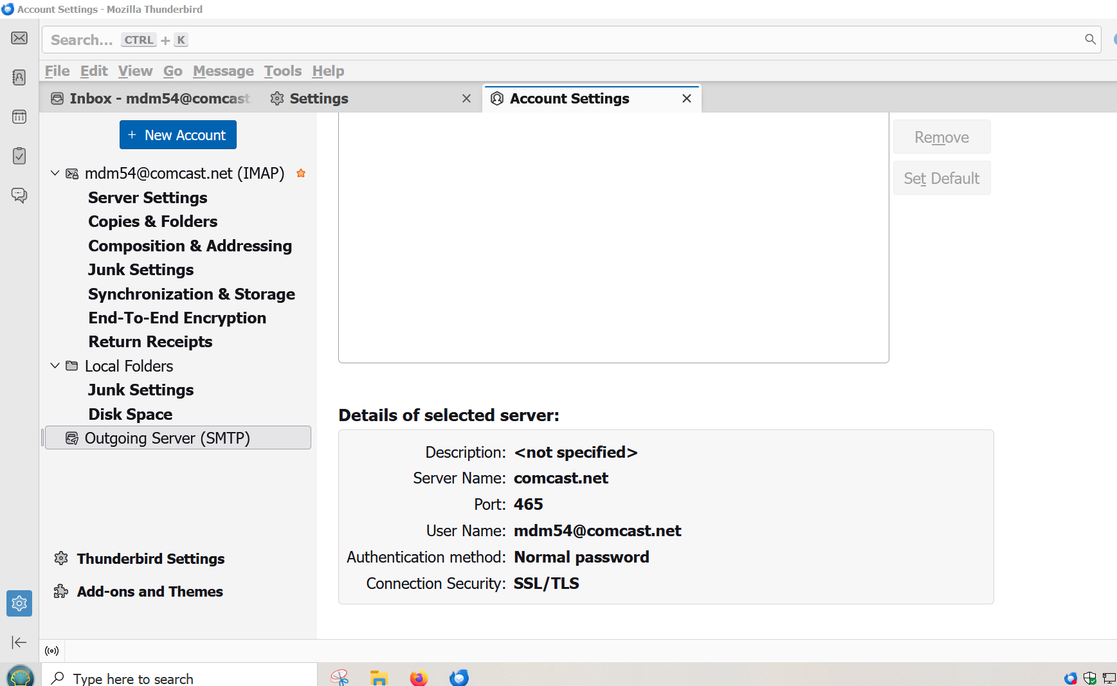Viewport: 1117px width, 686px height.
Task: Click the server name comcast.net
Action: pos(561,478)
